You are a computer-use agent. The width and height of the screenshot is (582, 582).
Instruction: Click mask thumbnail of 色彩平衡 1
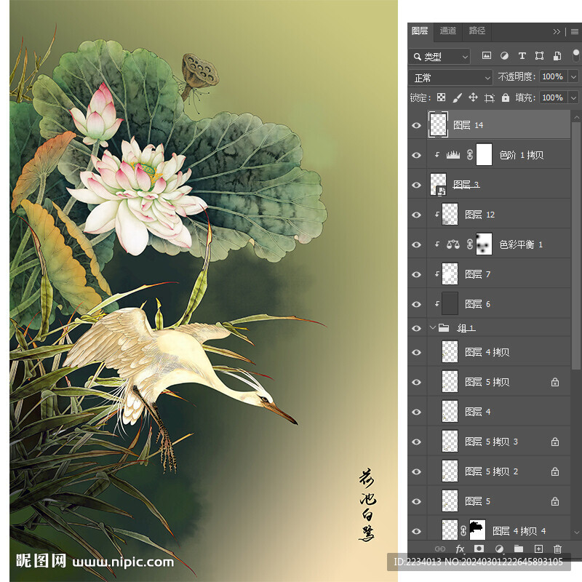click(x=484, y=244)
